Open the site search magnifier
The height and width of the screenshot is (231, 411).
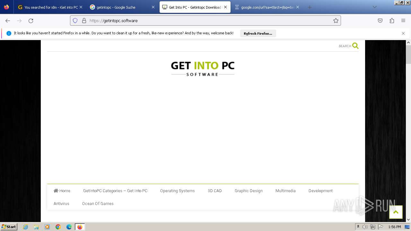click(355, 46)
